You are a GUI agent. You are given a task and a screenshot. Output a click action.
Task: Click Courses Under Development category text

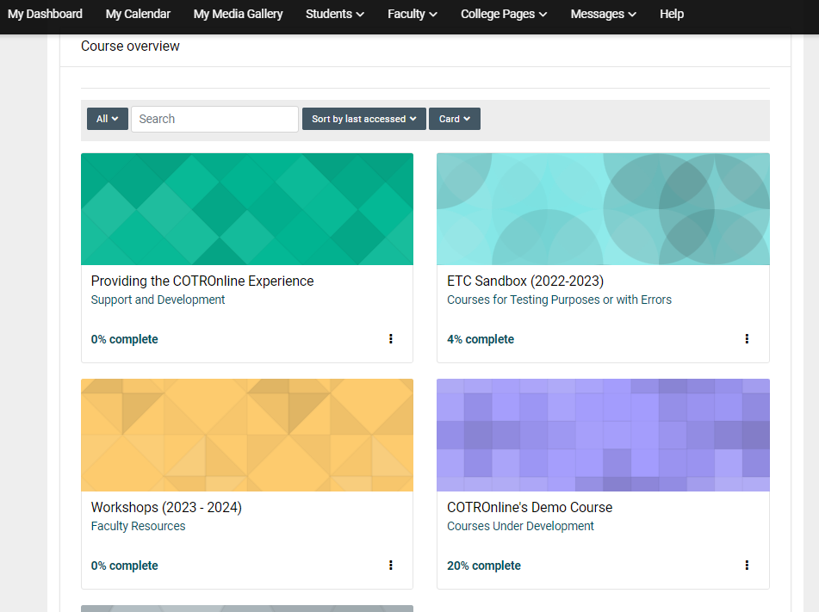click(x=520, y=526)
